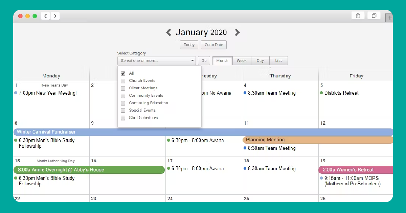Open 9:15am MOPS event
This screenshot has height=213, width=406.
(351, 181)
